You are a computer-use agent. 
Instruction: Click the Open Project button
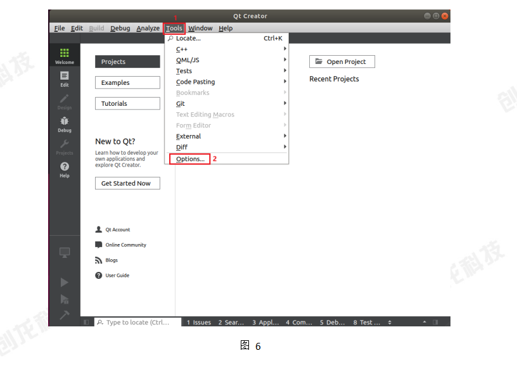click(x=342, y=61)
